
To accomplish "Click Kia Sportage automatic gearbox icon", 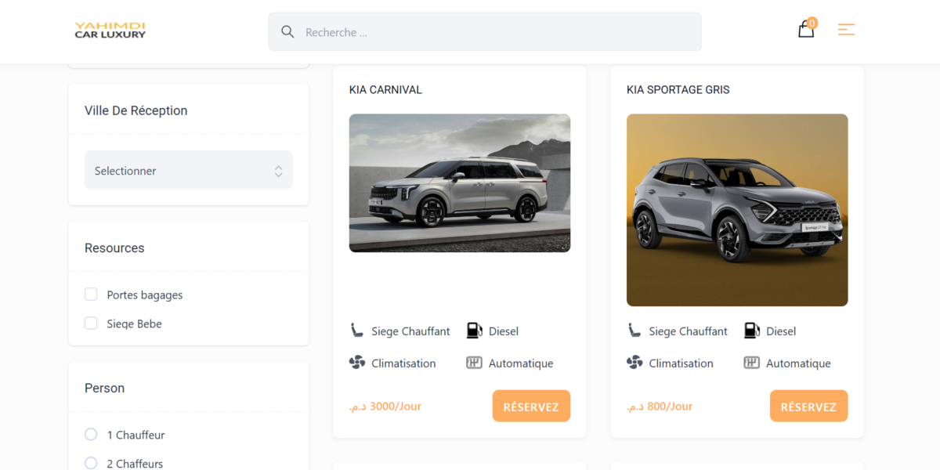I will (751, 363).
